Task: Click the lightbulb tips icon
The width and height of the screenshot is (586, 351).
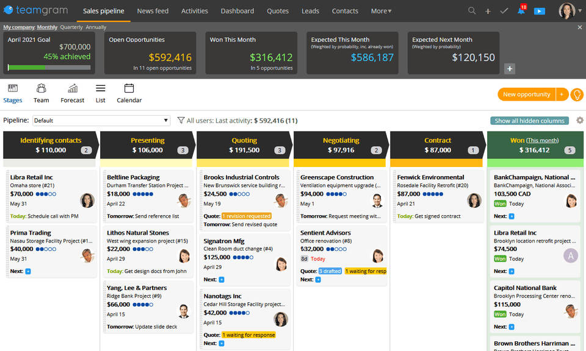Action: click(x=577, y=94)
